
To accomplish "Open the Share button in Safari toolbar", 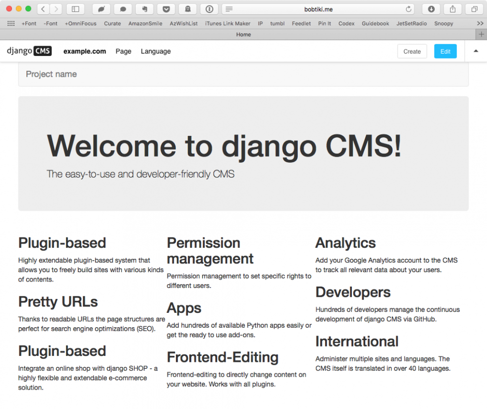I will [x=453, y=9].
